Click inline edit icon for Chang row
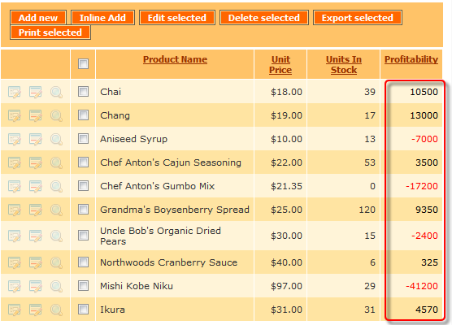452x325 pixels. [x=36, y=116]
